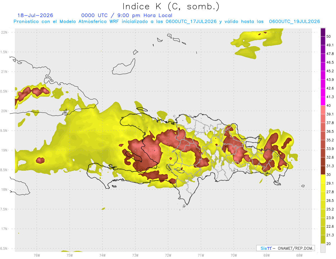This screenshot has height=259, width=336.
Task: Click the '76W' longitude label
Action: click(37, 255)
